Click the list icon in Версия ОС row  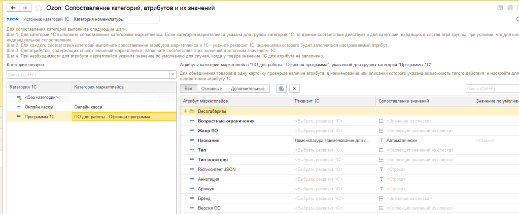click(x=381, y=208)
